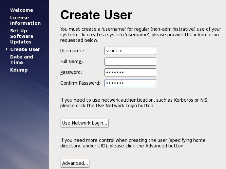
Task: Click the network authentication Kerberos or NIS paragraph
Action: [x=135, y=103]
